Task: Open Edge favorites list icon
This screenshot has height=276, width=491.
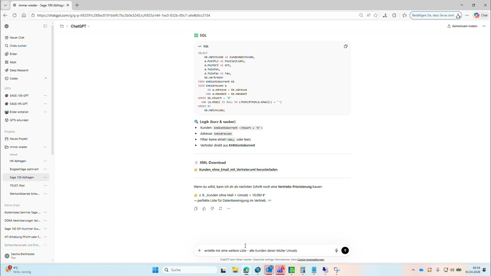Action: pos(405,15)
